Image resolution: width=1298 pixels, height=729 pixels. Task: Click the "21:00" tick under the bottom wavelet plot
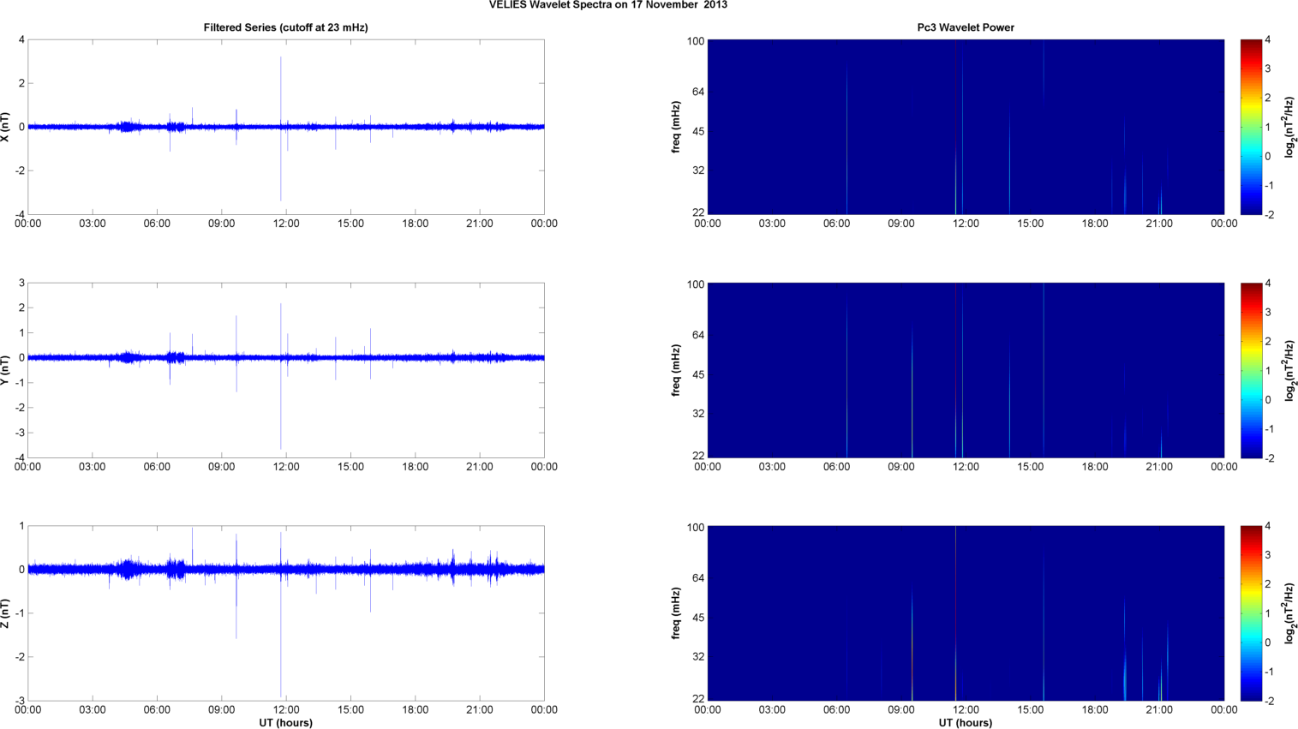point(1160,709)
